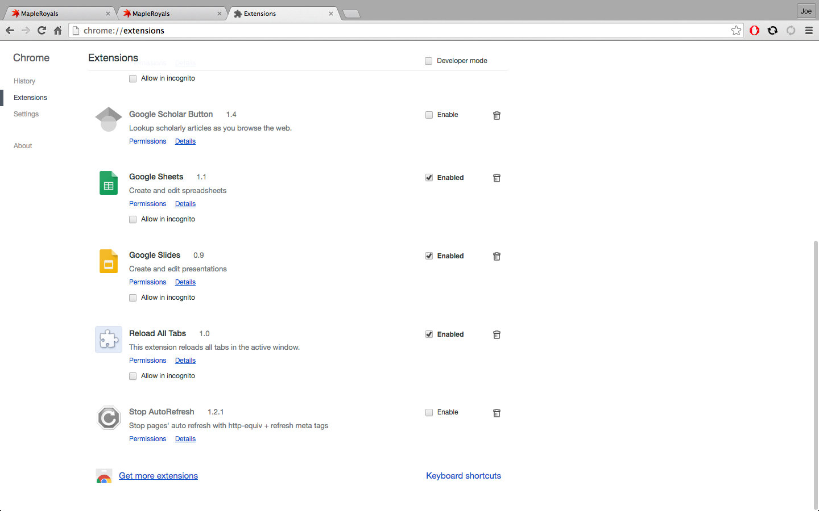Open Get more extensions link
819x511 pixels.
click(x=158, y=476)
